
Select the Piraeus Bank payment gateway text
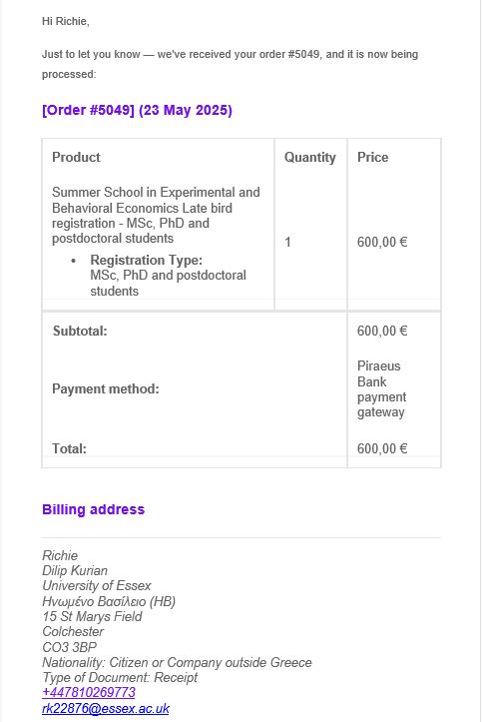coord(382,389)
